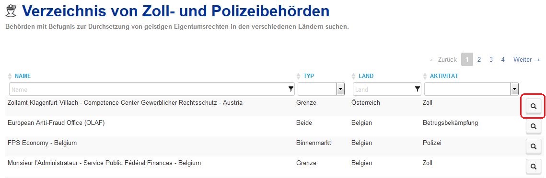Click filter funnel icon in Land field
Viewport: 546px width, 178px height.
pos(417,89)
